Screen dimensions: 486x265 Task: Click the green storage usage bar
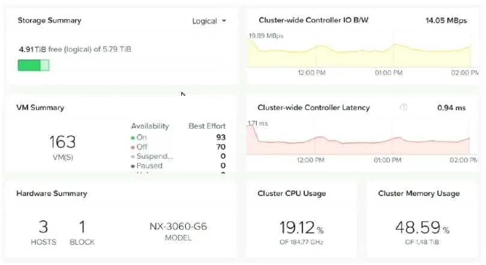[x=34, y=65]
